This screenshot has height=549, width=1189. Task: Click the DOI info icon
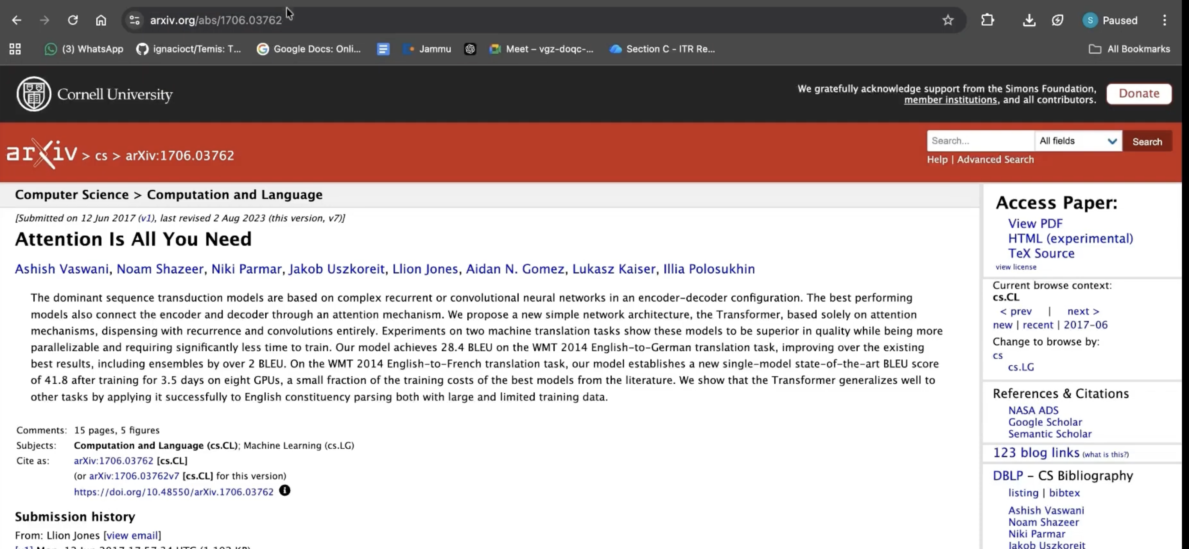click(285, 490)
